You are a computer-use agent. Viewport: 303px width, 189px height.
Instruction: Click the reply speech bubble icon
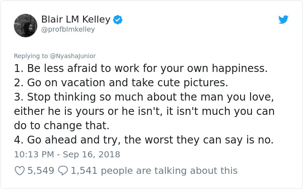click(63, 171)
